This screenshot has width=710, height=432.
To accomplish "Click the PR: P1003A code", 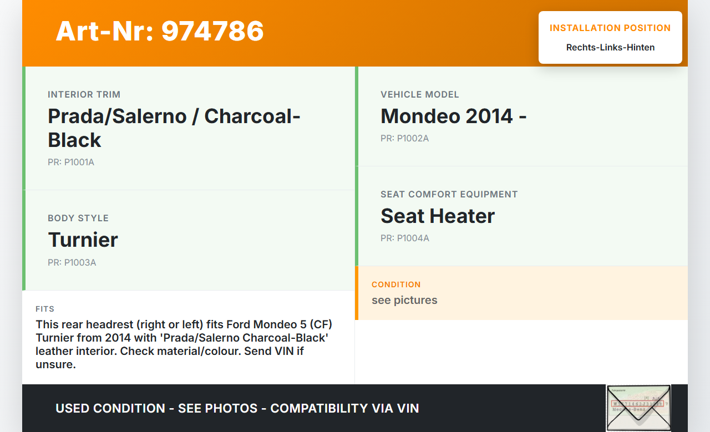I will pos(72,262).
